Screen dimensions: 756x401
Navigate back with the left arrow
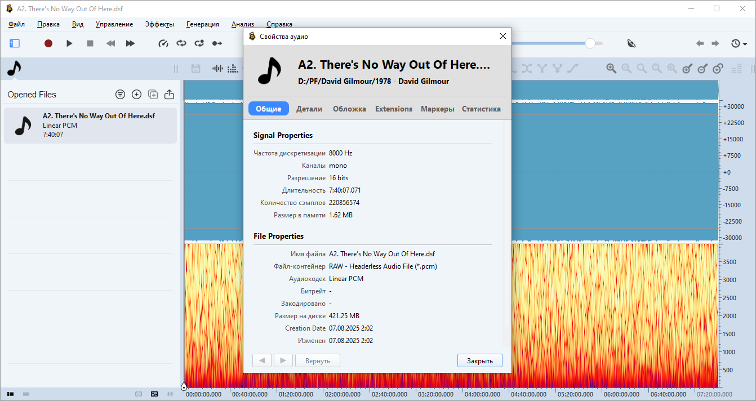700,43
